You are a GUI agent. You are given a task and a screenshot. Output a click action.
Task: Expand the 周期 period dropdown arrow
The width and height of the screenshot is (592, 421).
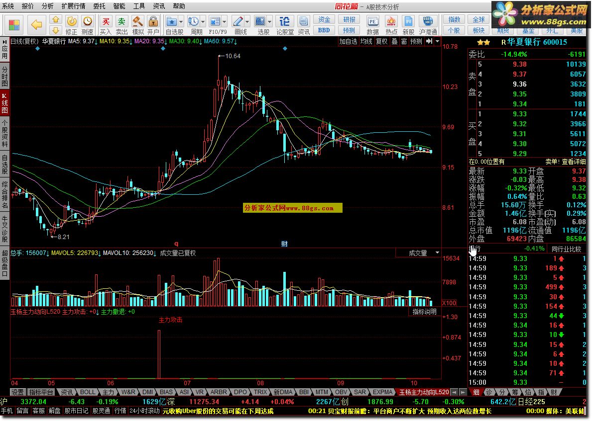(x=203, y=21)
